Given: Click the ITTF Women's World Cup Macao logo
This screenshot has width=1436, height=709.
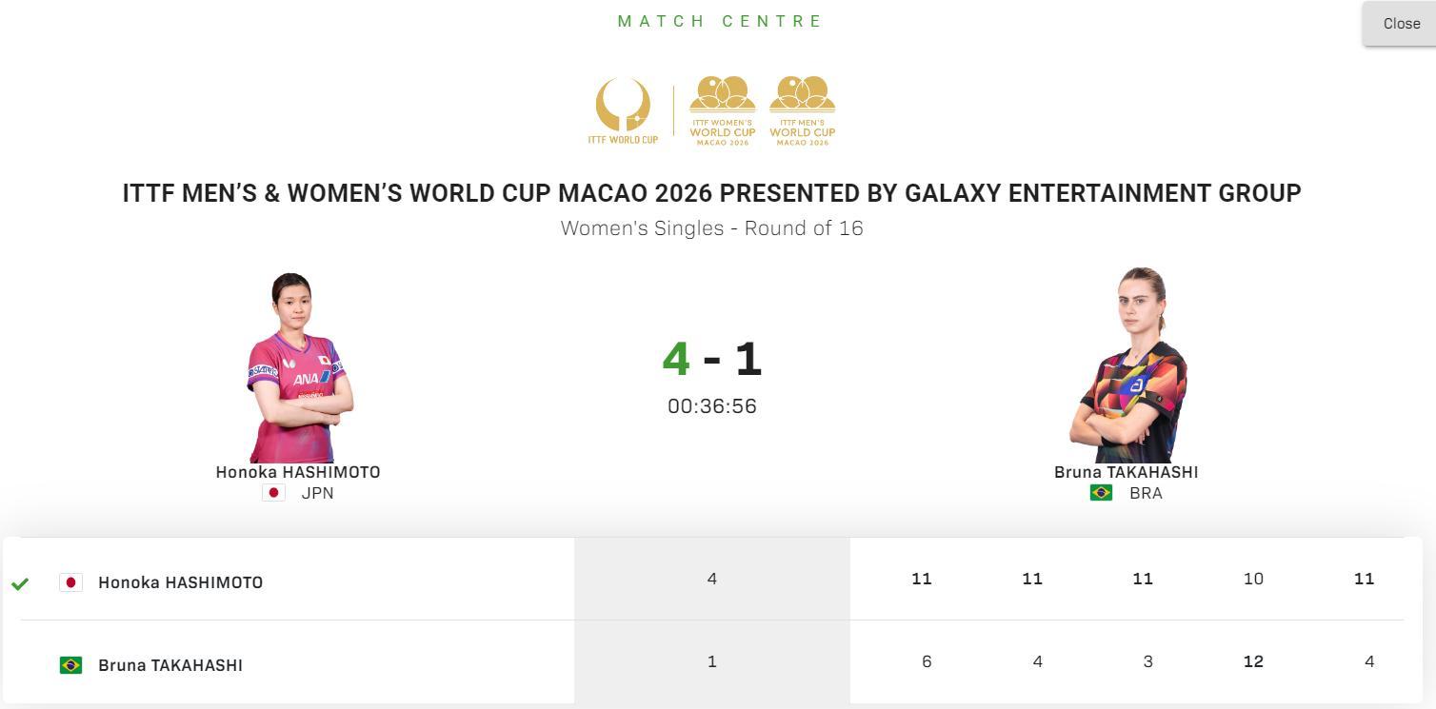Looking at the screenshot, I should (x=723, y=111).
